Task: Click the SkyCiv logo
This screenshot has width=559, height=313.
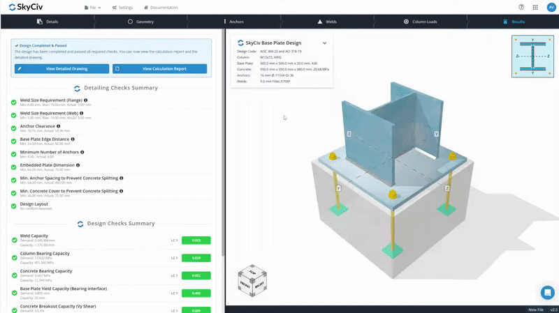Action: click(x=26, y=7)
